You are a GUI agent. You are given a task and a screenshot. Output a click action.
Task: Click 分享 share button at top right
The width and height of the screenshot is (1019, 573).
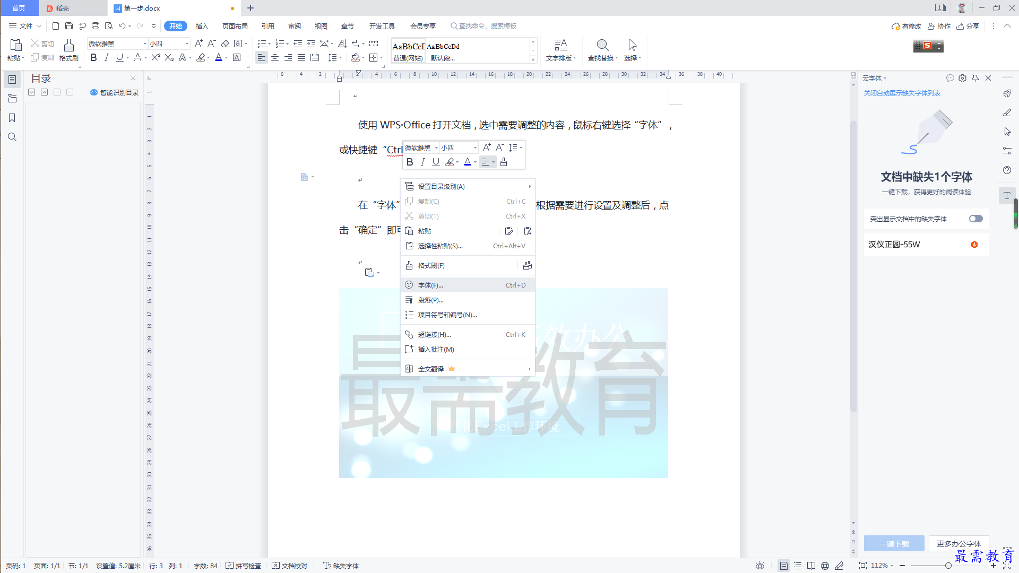click(x=968, y=26)
